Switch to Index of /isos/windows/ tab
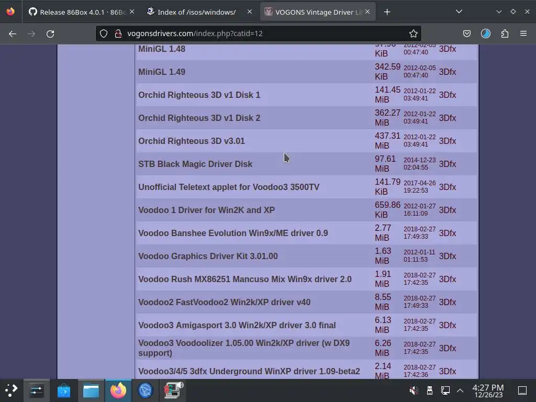This screenshot has width=536, height=402. pos(199,12)
